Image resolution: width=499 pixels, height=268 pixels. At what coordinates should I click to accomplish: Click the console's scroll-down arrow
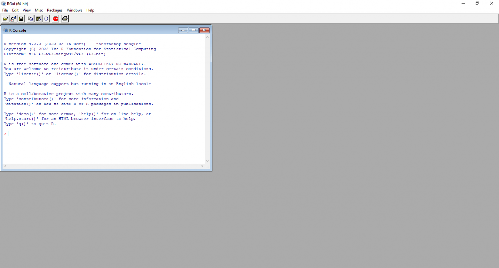(x=207, y=161)
